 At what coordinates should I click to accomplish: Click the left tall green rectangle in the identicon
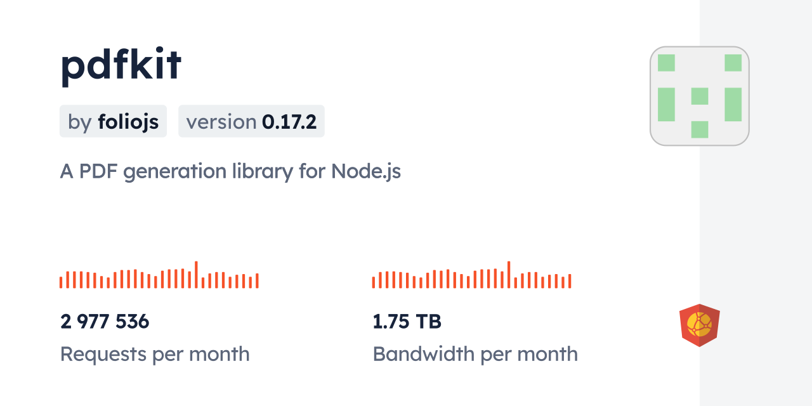(x=666, y=105)
